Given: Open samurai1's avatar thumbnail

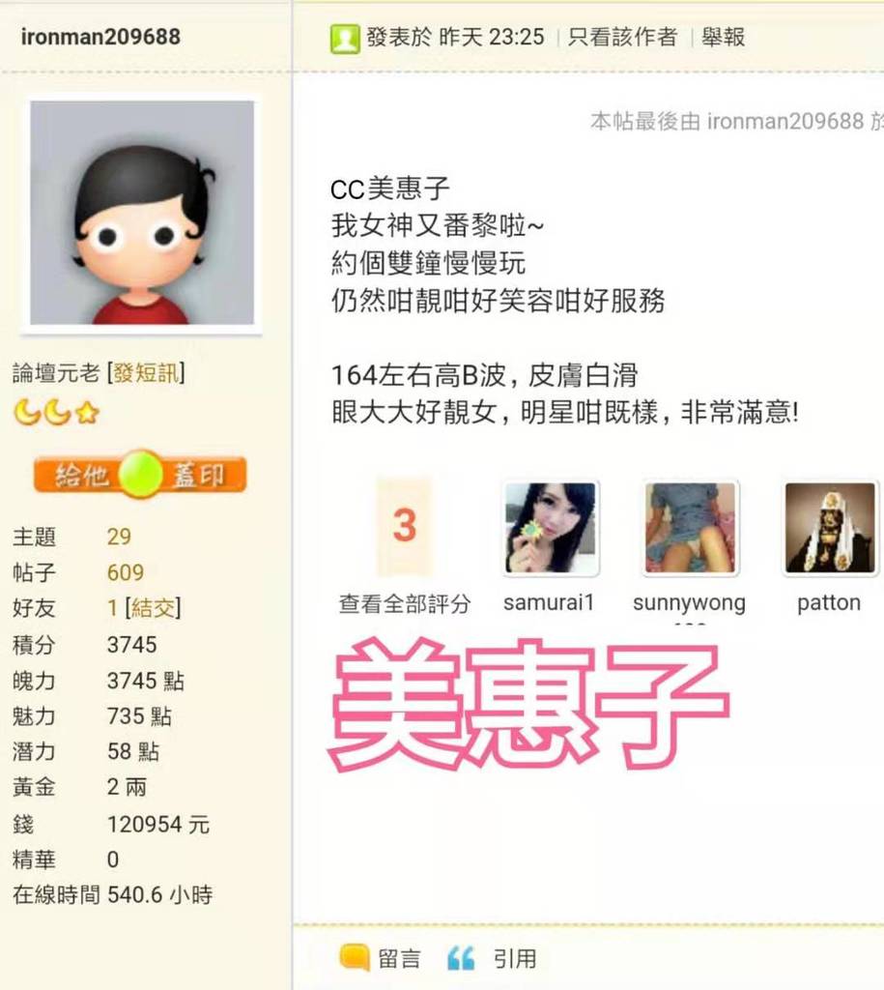Looking at the screenshot, I should click(x=551, y=528).
